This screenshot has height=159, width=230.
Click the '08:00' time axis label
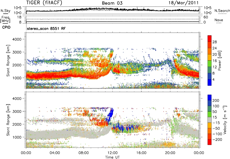84,153
